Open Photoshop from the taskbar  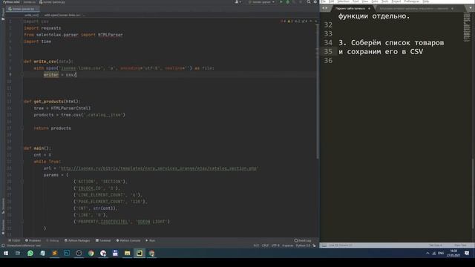pos(67,253)
